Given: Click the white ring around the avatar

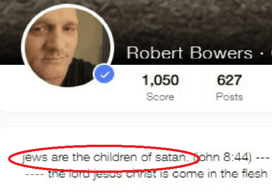Looking at the screenshot, I should pyautogui.click(x=67, y=6).
